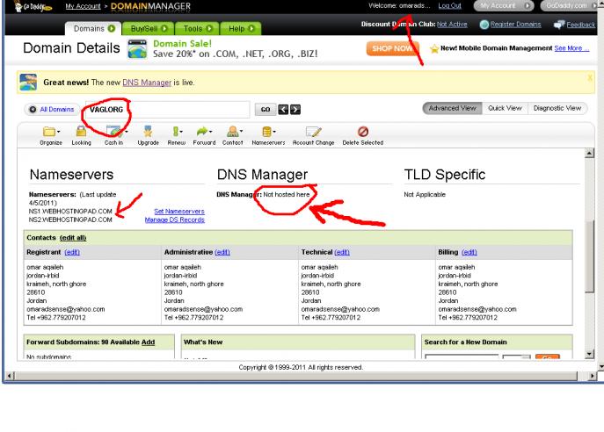Select NS2.WEBHOSTINGPAD.COM nameserver text
This screenshot has width=604, height=432.
click(70, 220)
